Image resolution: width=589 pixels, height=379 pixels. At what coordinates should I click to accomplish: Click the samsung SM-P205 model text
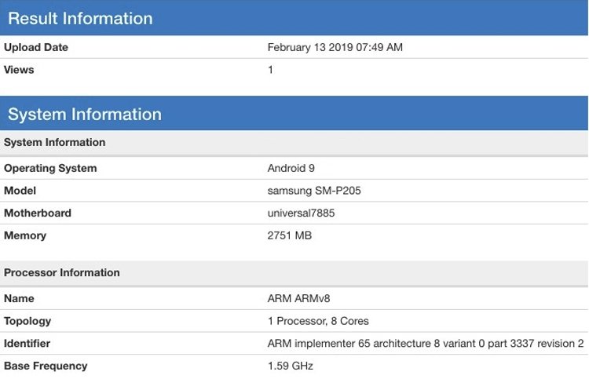click(314, 191)
